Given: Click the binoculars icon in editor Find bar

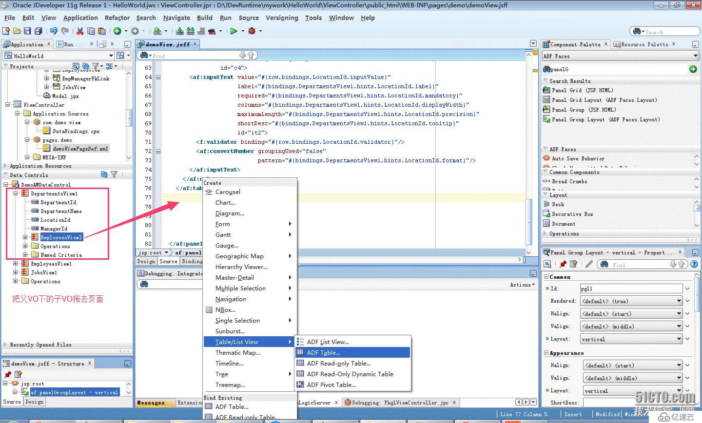Looking at the screenshot, I should pyautogui.click(x=144, y=55).
